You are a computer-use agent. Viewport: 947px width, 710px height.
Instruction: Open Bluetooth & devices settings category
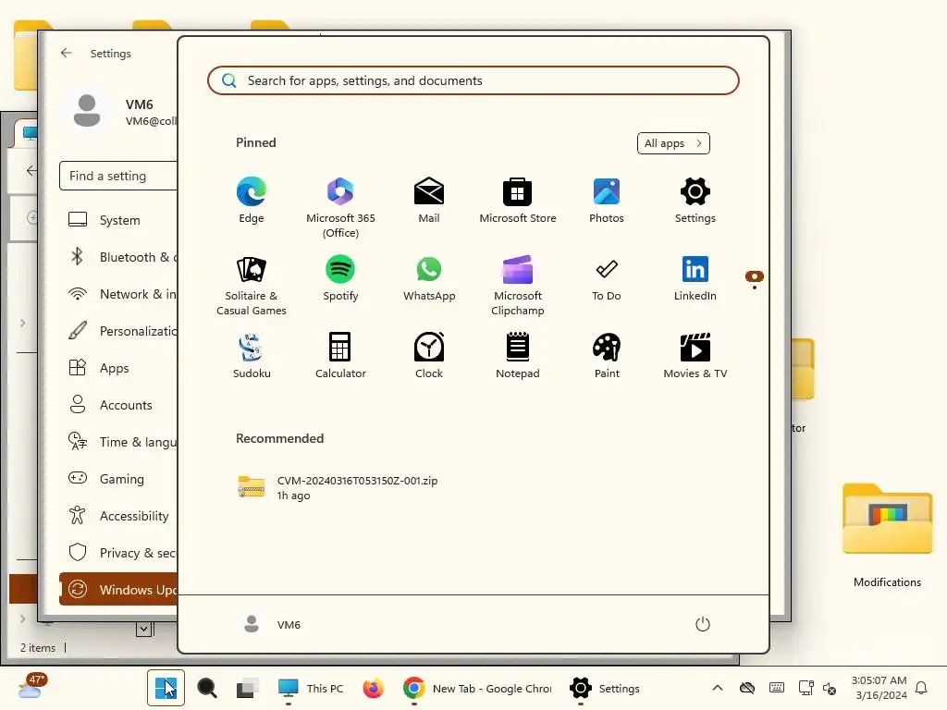[x=118, y=257]
